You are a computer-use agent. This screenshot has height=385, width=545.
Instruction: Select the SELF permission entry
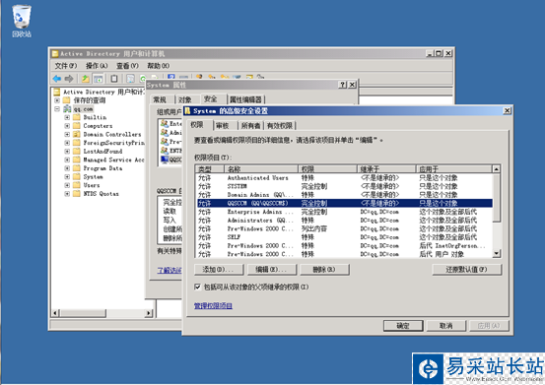tap(344, 237)
